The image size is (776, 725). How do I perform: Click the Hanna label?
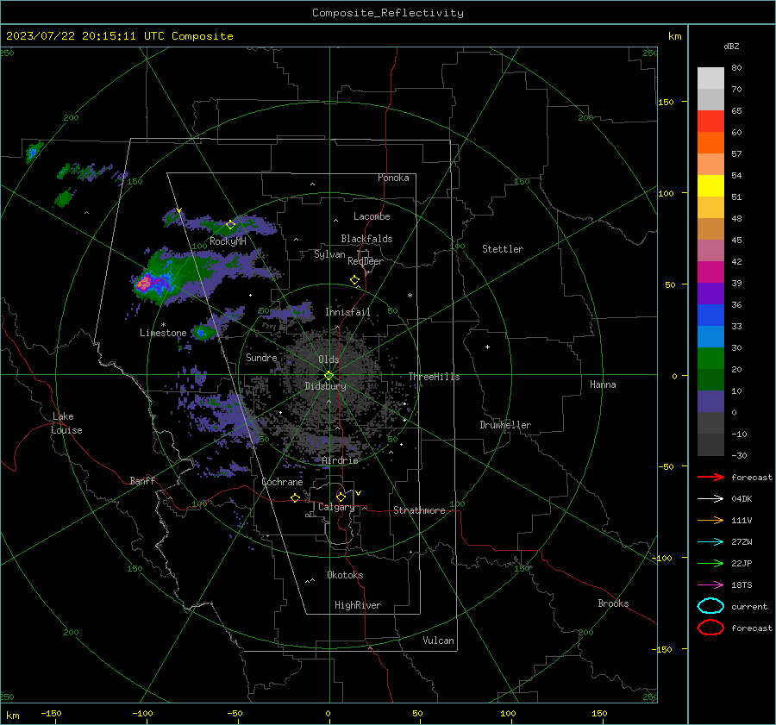click(603, 384)
